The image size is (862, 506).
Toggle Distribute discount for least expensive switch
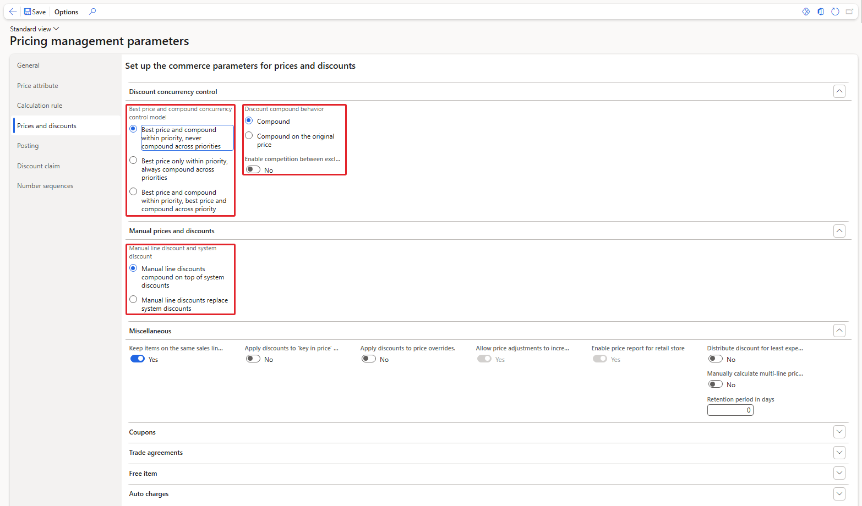[x=716, y=359]
